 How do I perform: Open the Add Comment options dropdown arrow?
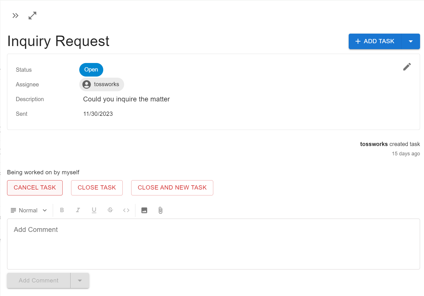click(x=80, y=280)
